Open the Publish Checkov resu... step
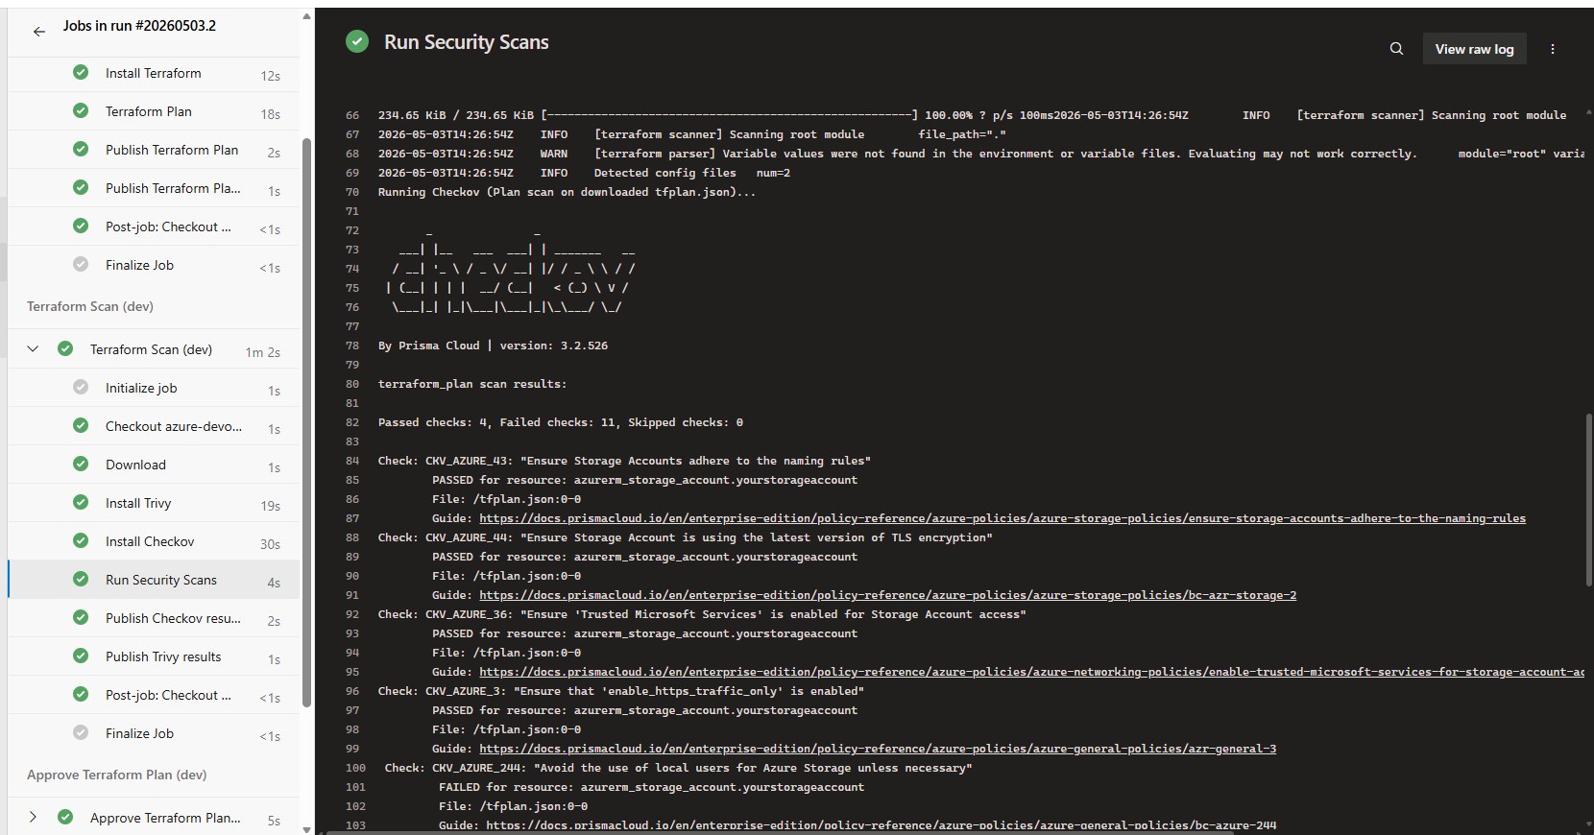Image resolution: width=1594 pixels, height=835 pixels. pyautogui.click(x=154, y=618)
